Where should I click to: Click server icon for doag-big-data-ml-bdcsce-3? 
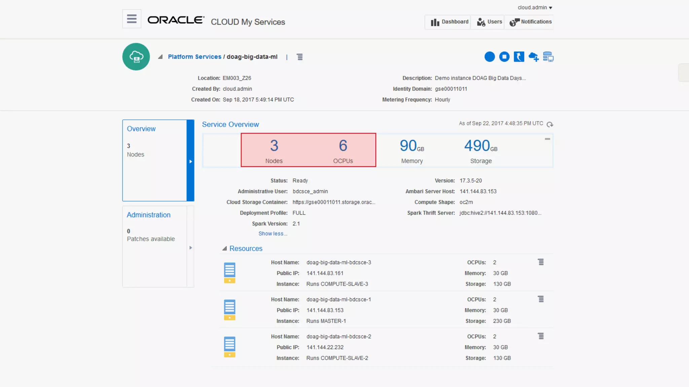point(229,273)
